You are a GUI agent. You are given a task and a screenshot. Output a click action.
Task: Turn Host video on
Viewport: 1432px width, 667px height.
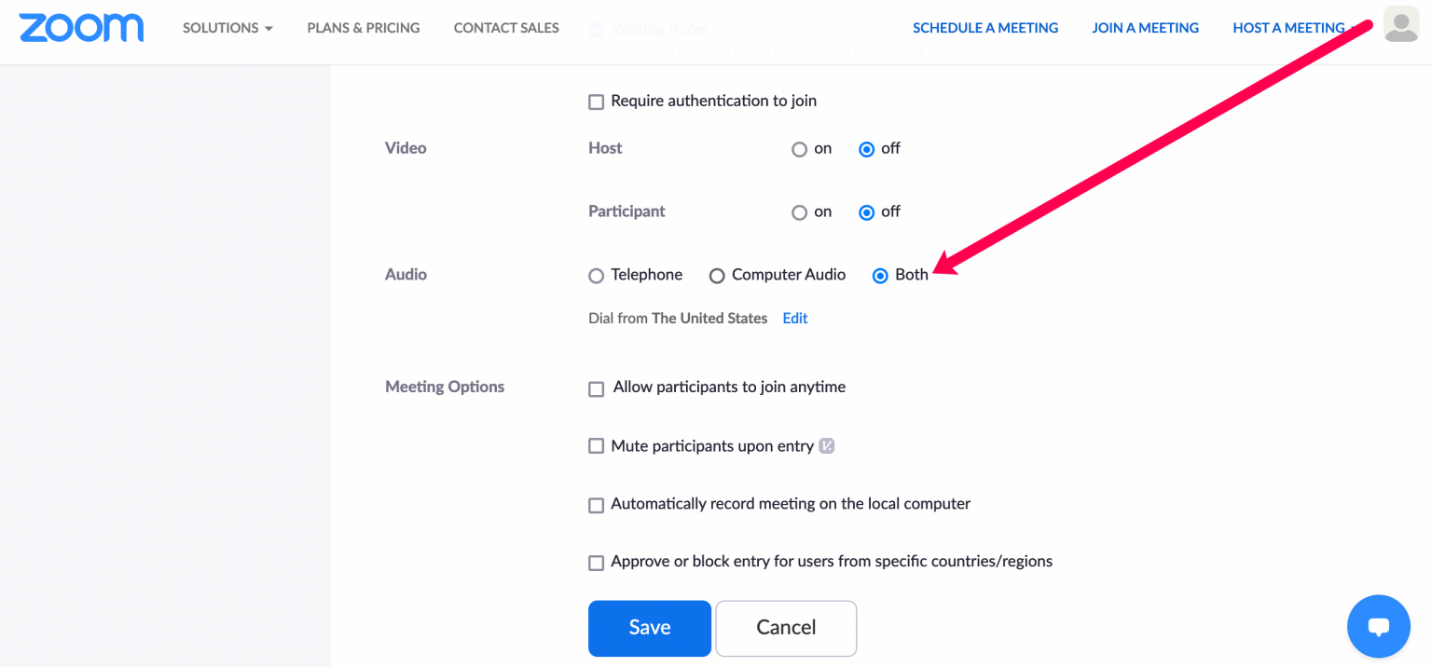799,148
